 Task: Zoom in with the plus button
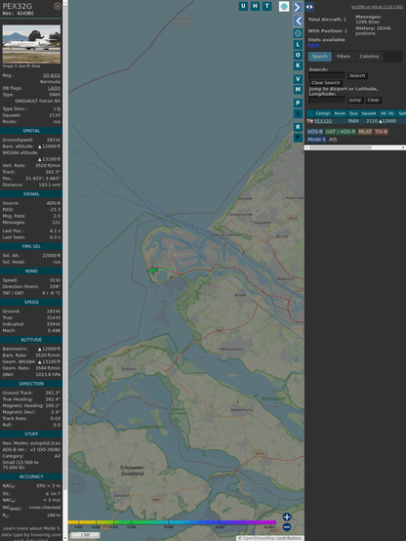point(287,517)
